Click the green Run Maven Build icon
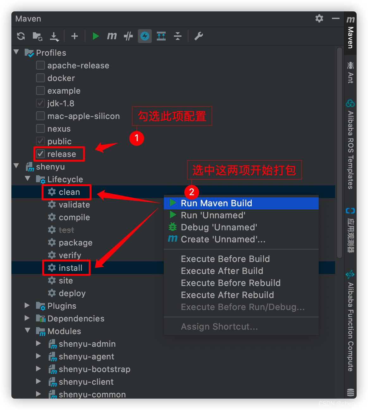 [x=96, y=36]
